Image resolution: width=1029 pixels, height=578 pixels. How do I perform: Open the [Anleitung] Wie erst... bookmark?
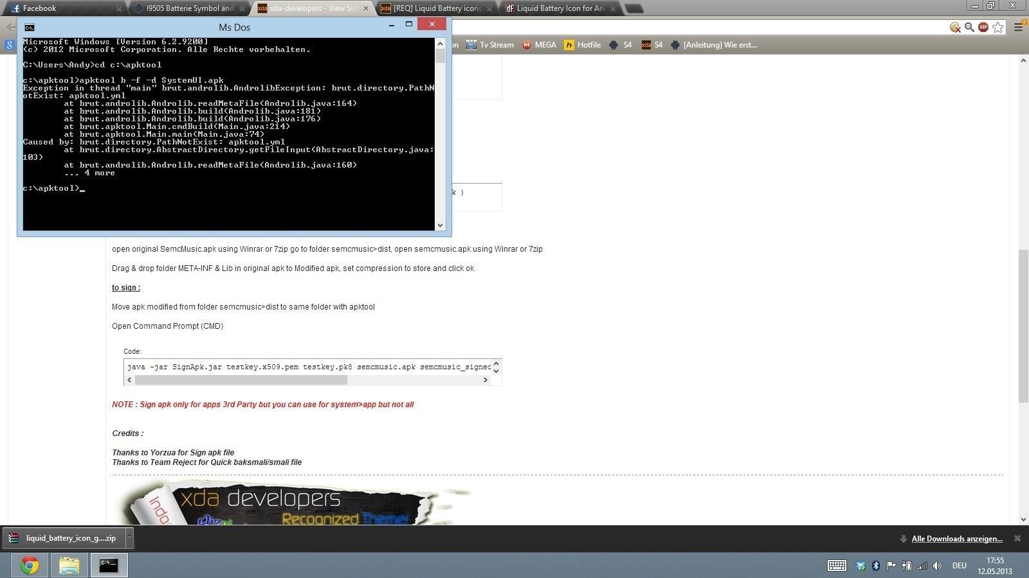point(714,45)
